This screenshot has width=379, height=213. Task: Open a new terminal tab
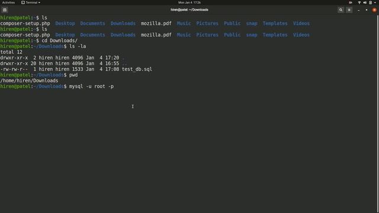point(5,10)
